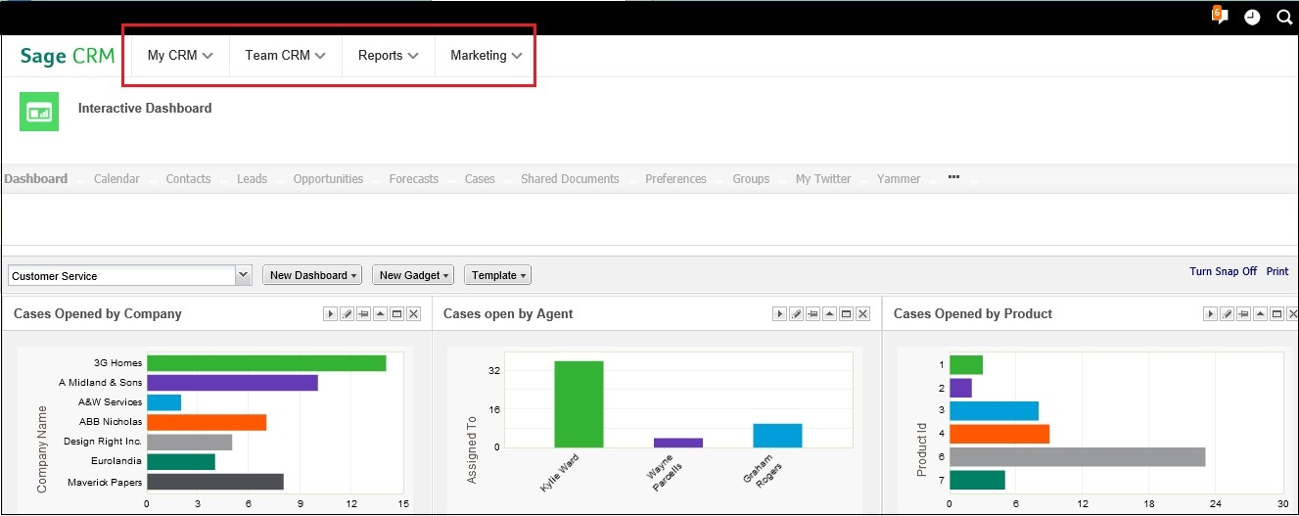Close the Cases Opened by Company gadget
The width and height of the screenshot is (1299, 516).
[413, 314]
